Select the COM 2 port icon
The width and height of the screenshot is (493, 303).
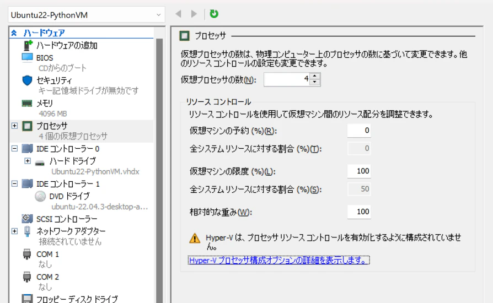(x=27, y=277)
